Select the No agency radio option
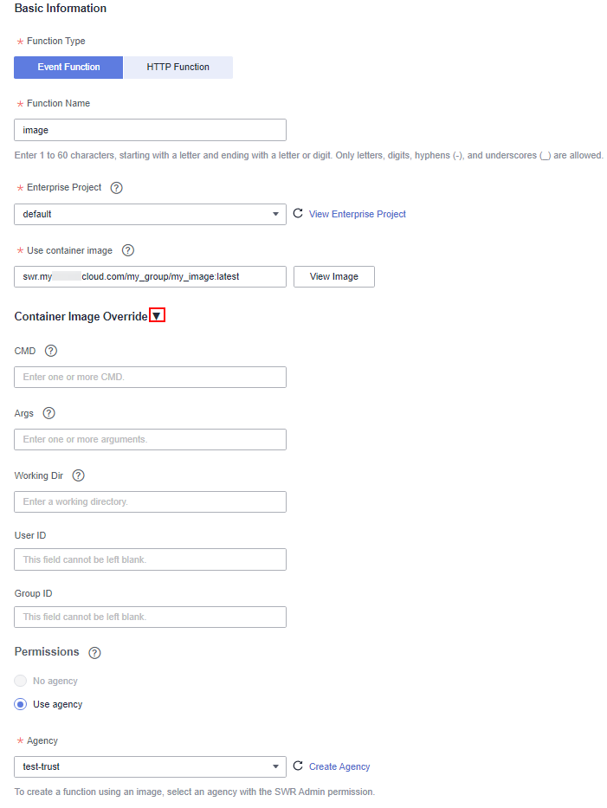This screenshot has height=808, width=607. tap(21, 681)
